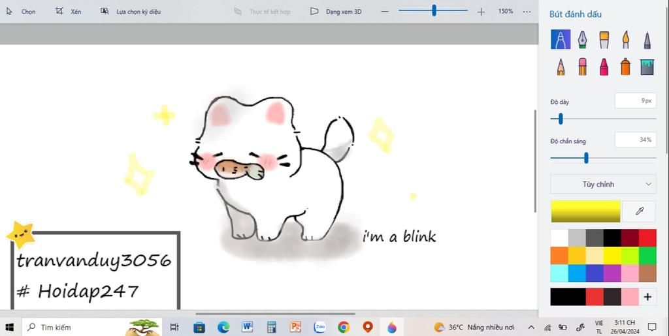669x336 pixels.
Task: Click the Tìm kiếm taskbar search box
Action: click(91, 327)
